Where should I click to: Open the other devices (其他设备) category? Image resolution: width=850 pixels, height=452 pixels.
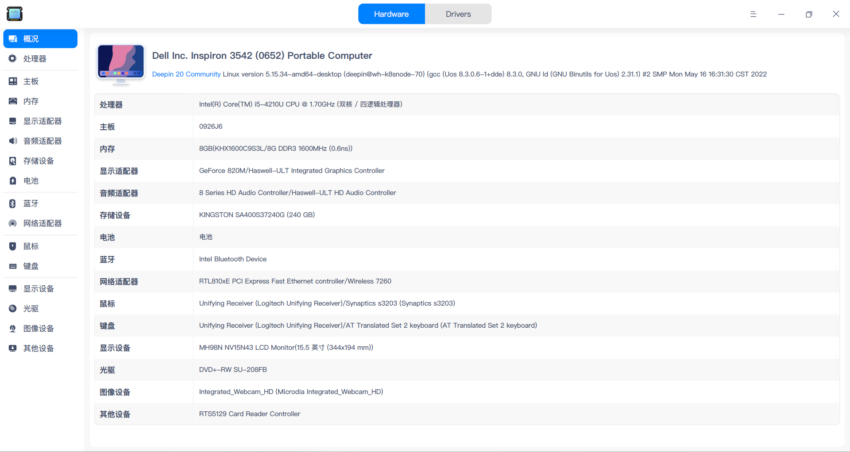39,349
